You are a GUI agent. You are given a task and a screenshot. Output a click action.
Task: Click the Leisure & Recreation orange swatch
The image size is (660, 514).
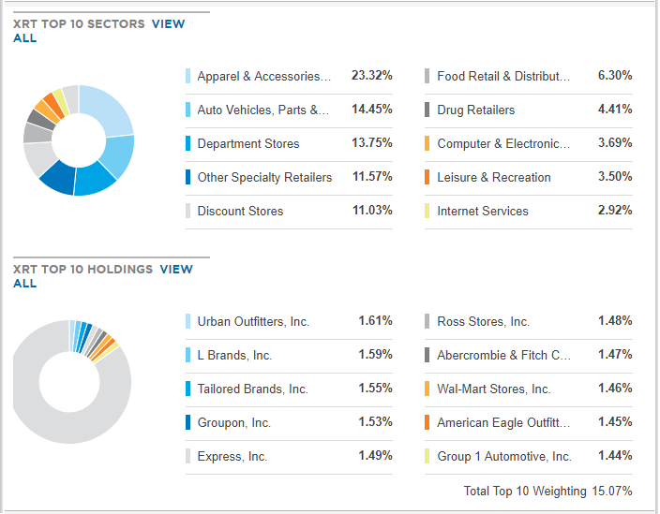pos(427,177)
